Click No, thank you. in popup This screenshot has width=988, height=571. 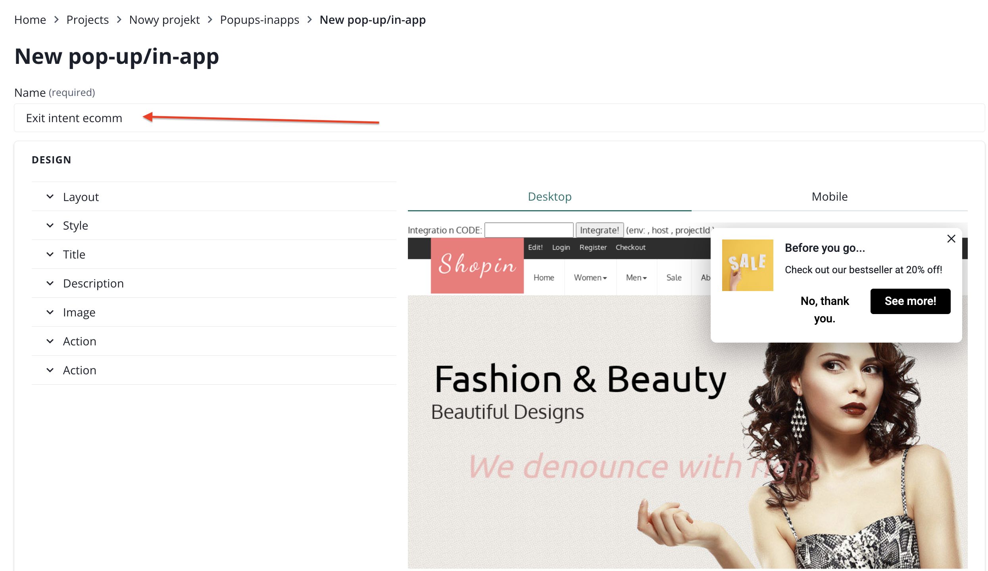825,309
